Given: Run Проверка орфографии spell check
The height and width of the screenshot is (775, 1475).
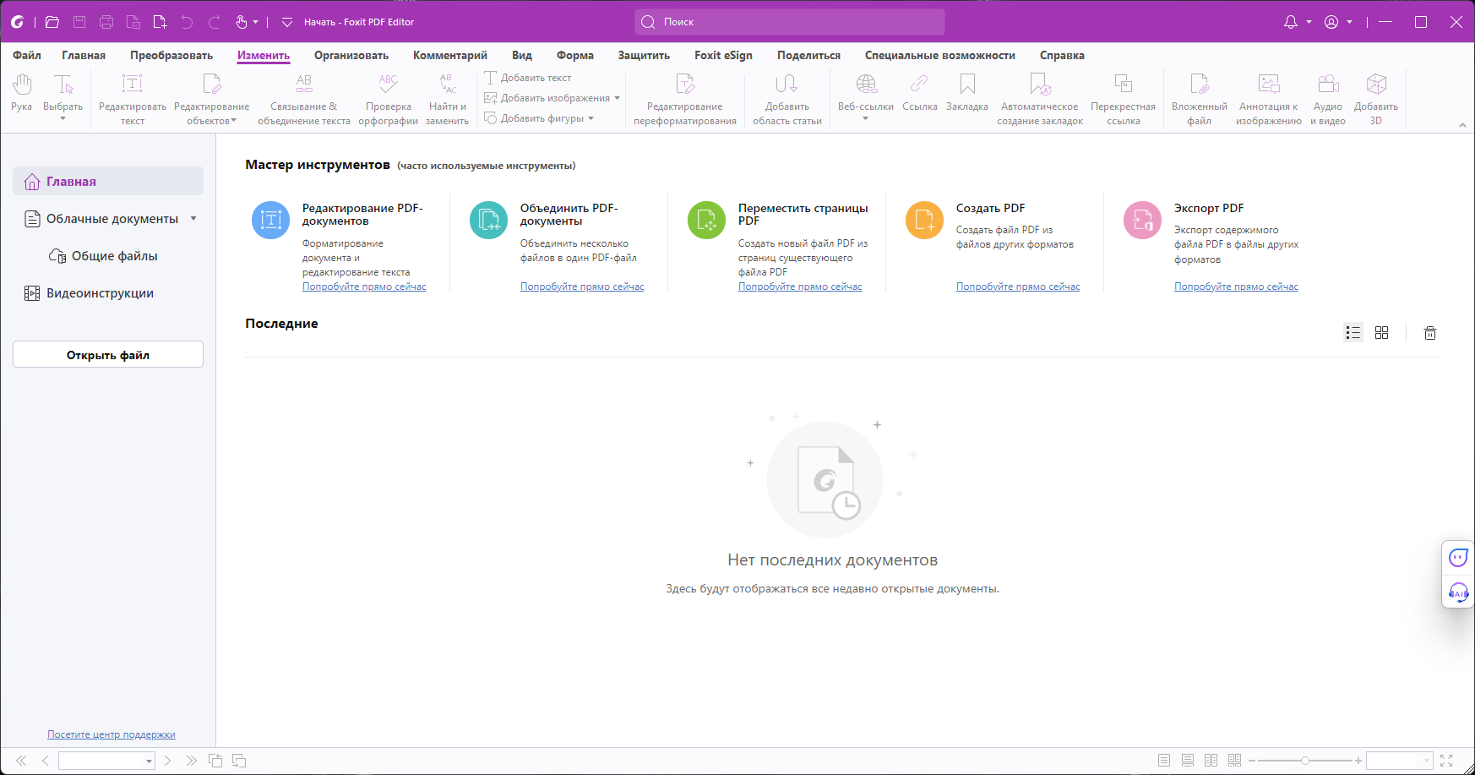Looking at the screenshot, I should pos(389,99).
